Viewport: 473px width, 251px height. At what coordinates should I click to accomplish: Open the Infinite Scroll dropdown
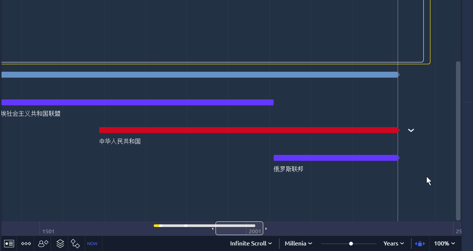251,243
